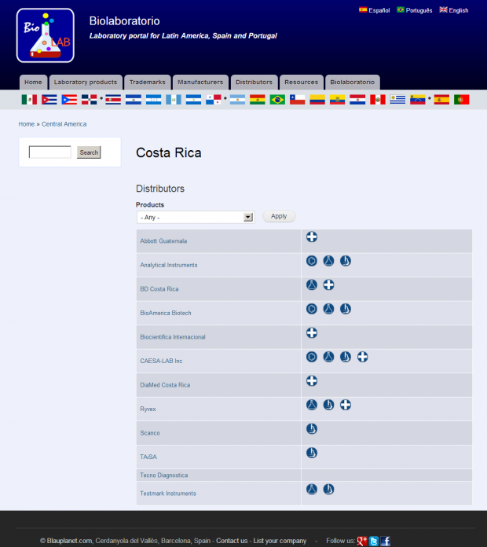Image resolution: width=487 pixels, height=547 pixels.
Task: Click the plus icon in Ryvex row
Action: [346, 405]
